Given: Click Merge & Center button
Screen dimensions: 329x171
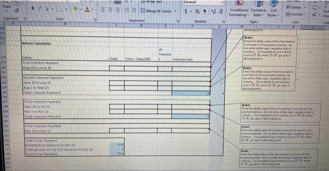Looking at the screenshot, I should 157,11.
